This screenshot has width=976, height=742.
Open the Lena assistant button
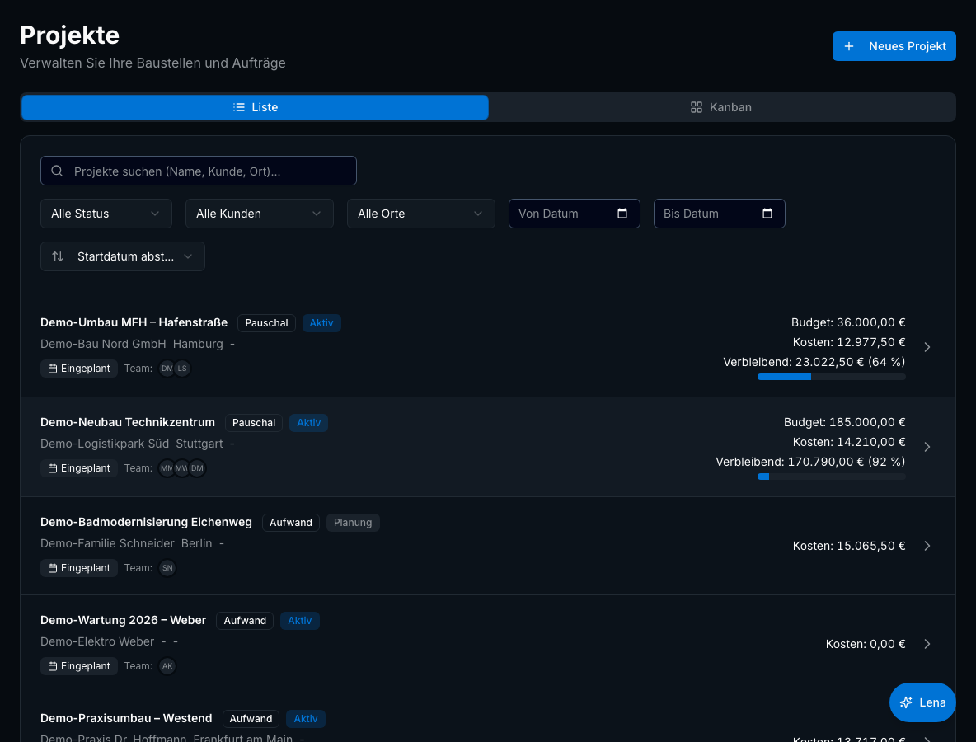(922, 702)
